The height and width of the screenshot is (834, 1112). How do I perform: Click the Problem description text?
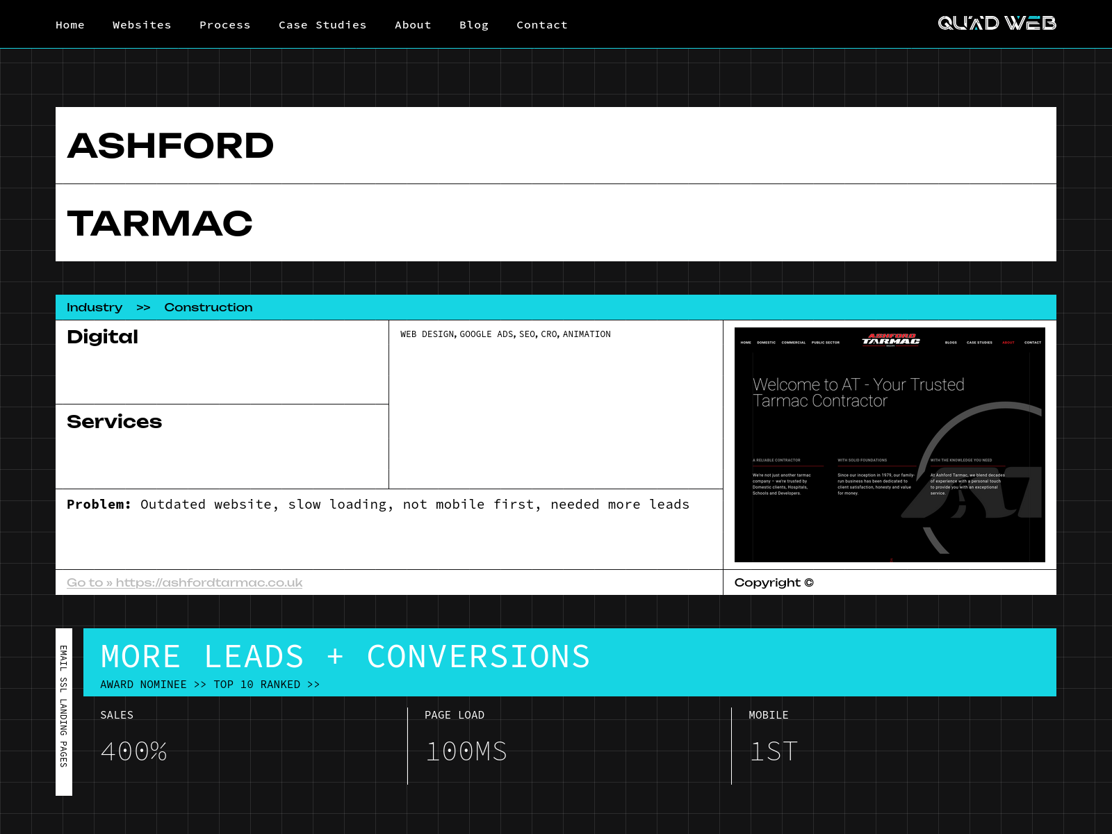tap(378, 505)
